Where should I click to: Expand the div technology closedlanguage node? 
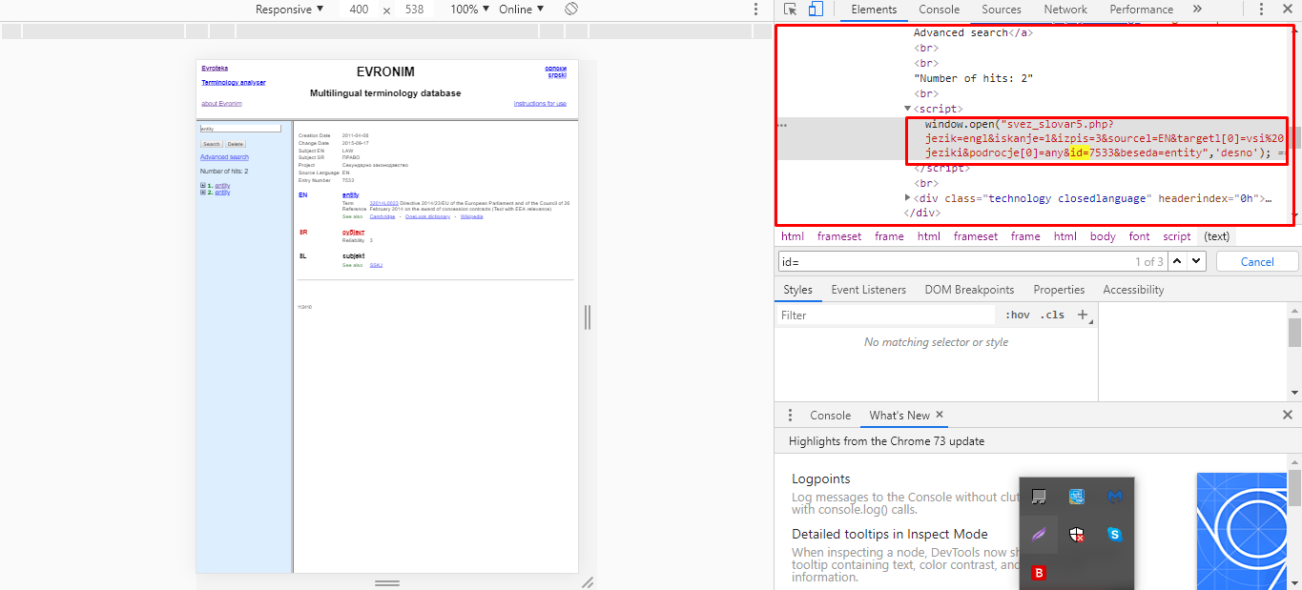908,197
